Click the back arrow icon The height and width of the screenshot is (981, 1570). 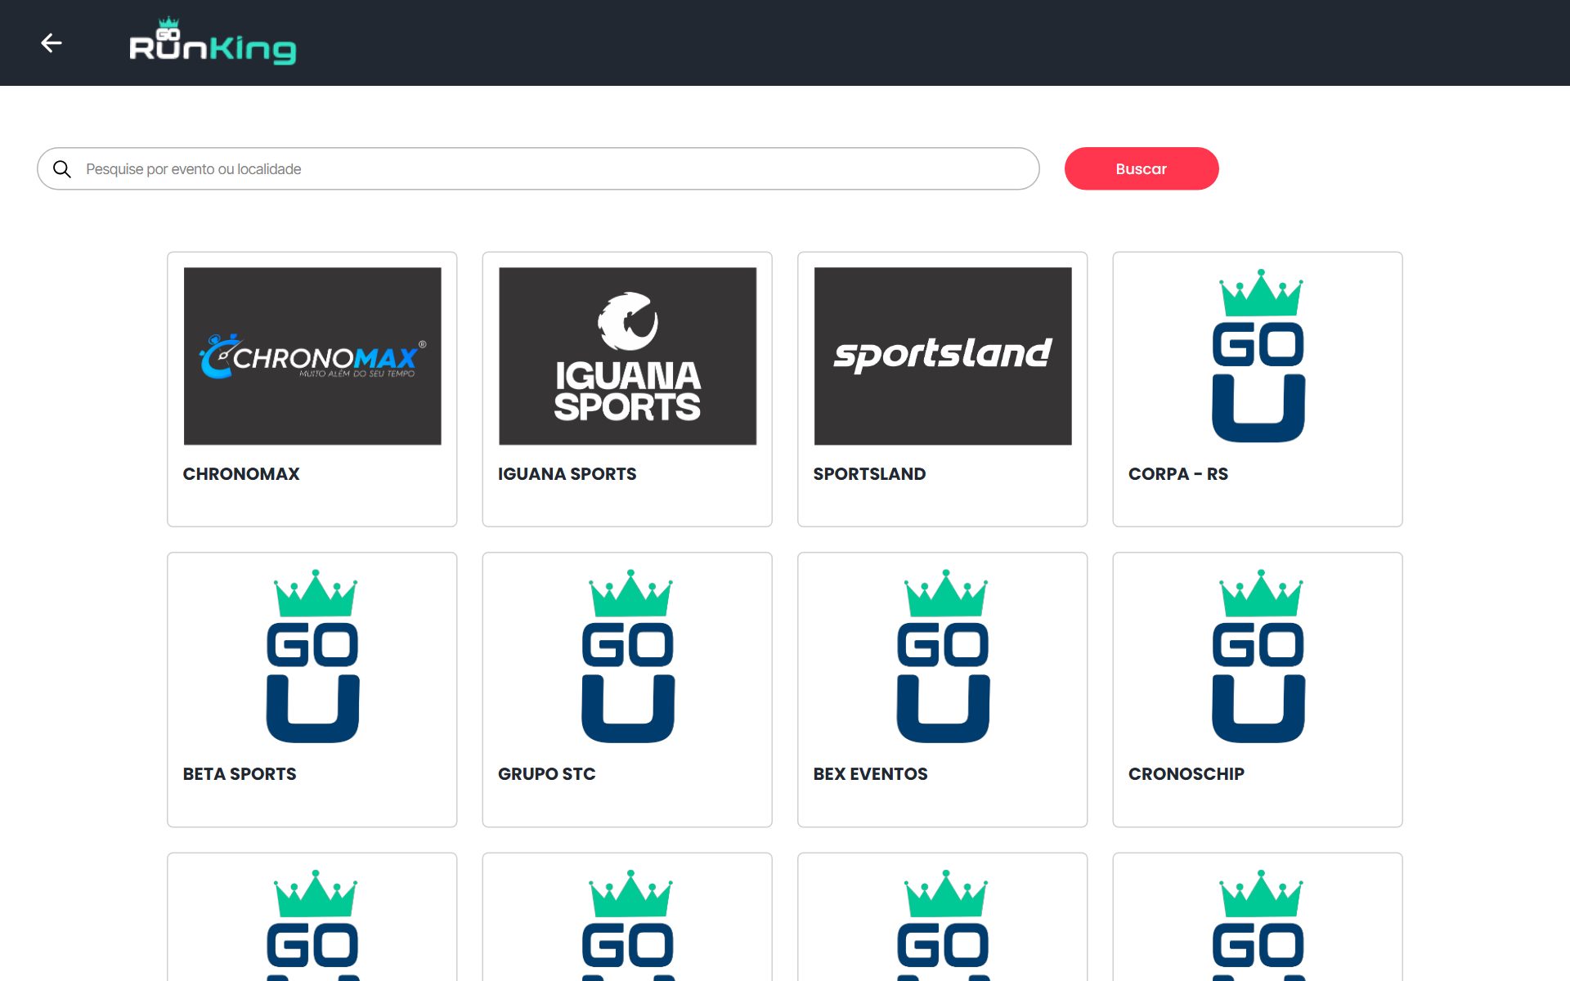[x=52, y=43]
